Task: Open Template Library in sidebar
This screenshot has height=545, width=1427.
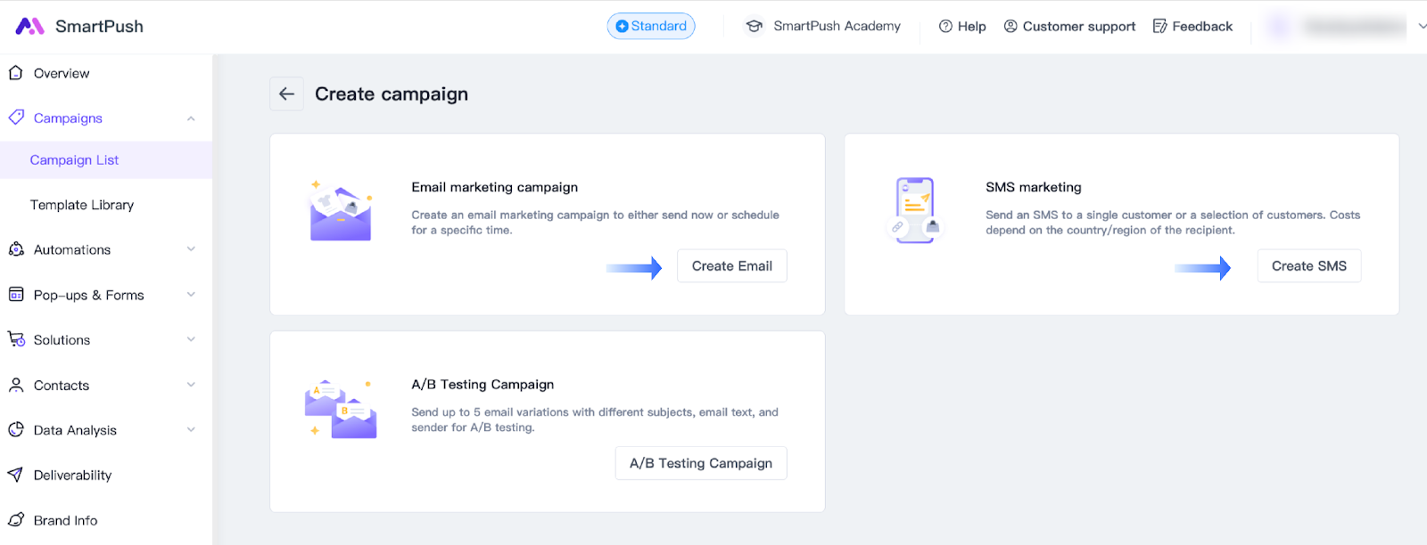Action: tap(82, 205)
